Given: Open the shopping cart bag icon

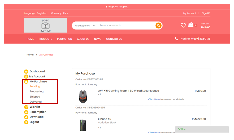Looking at the screenshot, I should pos(191,25).
